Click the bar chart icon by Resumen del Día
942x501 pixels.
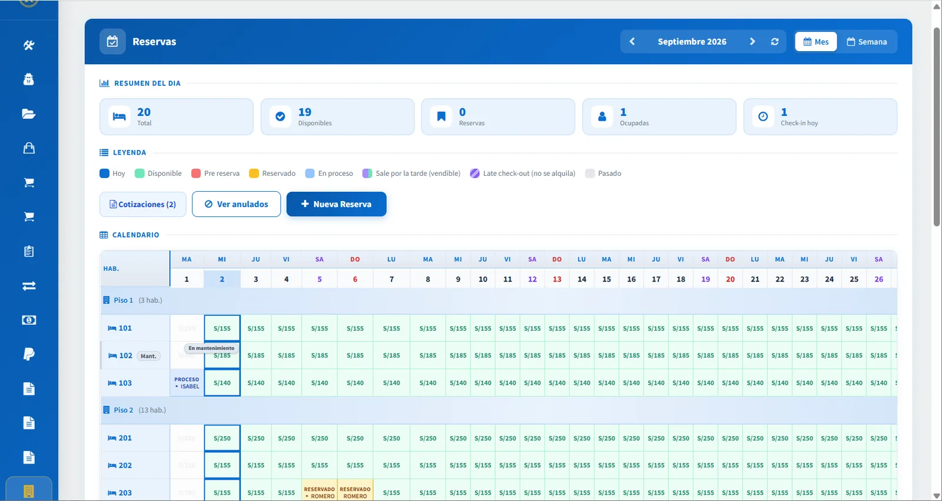[x=104, y=83]
